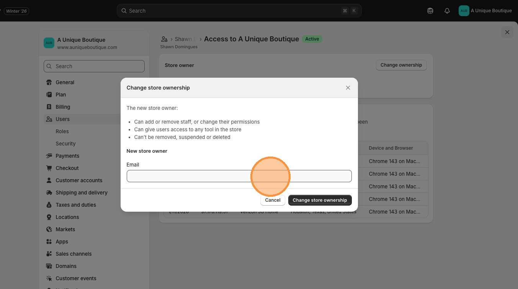Image resolution: width=518 pixels, height=289 pixels.
Task: Click the Sales channels icon
Action: point(49,254)
